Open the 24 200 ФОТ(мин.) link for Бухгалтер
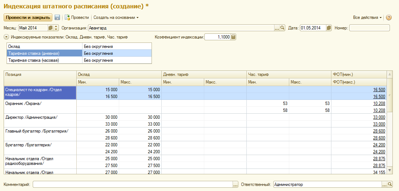This screenshot has height=191, width=399. pyautogui.click(x=379, y=145)
